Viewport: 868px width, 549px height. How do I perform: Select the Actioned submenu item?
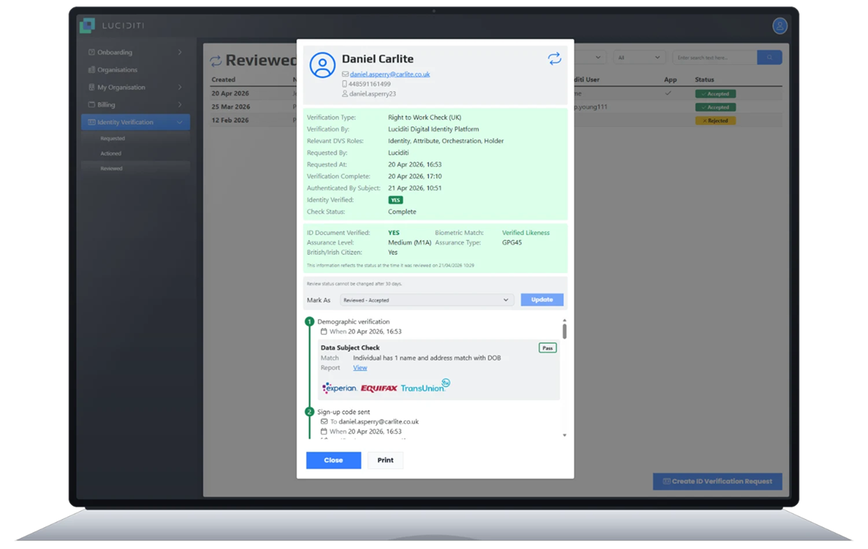click(x=111, y=153)
